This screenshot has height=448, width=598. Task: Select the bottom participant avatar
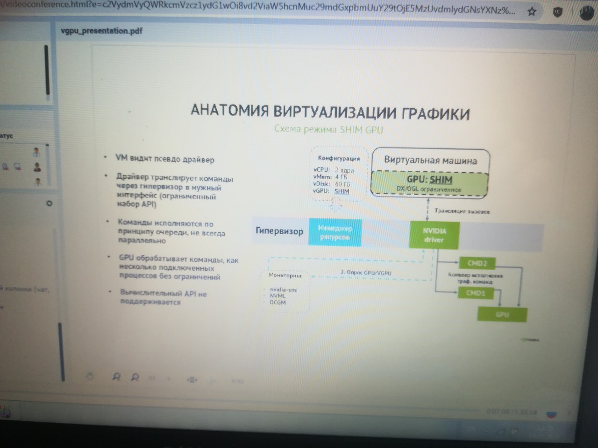[38, 181]
